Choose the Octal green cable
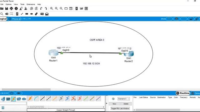The width and height of the screenshot is (200, 112). click(86, 99)
